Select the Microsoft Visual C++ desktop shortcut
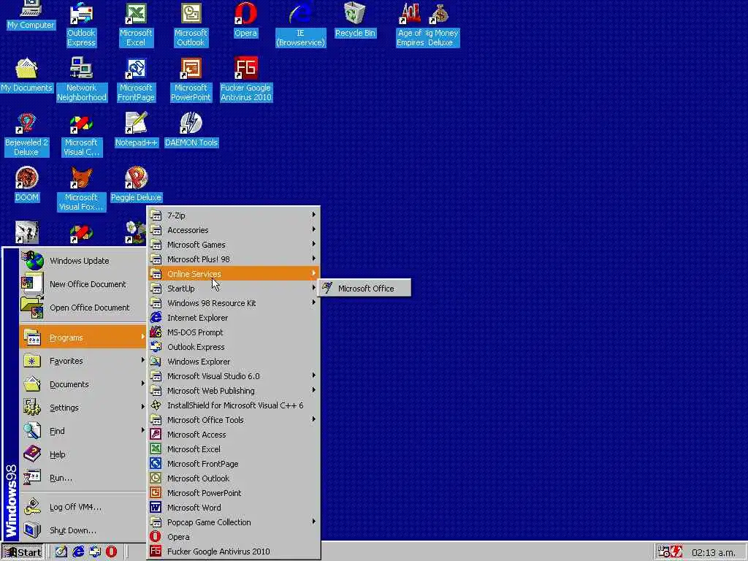 [x=81, y=134]
